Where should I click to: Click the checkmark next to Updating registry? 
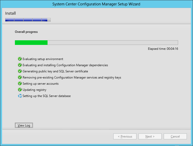tap(20, 90)
